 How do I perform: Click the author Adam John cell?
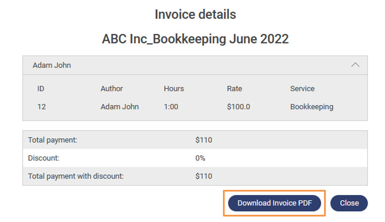click(x=119, y=107)
